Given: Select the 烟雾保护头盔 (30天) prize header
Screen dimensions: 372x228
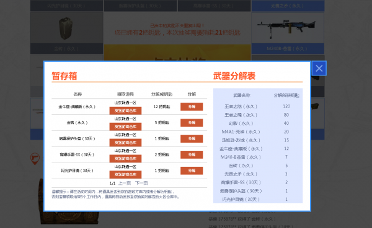Looking at the screenshot, I should pyautogui.click(x=141, y=6).
